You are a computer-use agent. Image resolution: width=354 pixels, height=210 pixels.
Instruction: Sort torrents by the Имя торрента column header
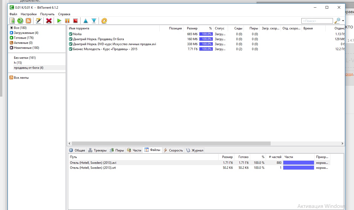tap(113, 28)
